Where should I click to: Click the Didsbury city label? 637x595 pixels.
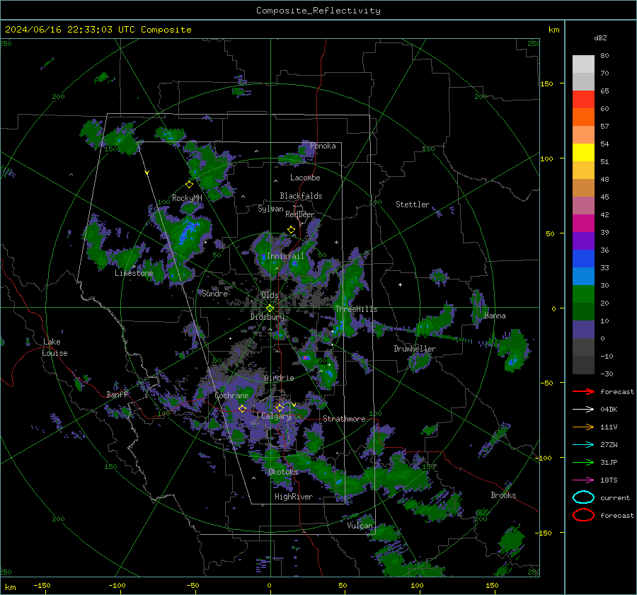[x=267, y=317]
